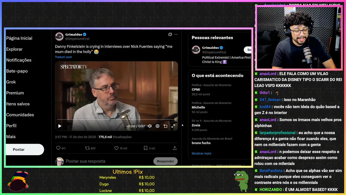
Task: Click Grimaldus verified badge in post header
Action: coord(85,34)
